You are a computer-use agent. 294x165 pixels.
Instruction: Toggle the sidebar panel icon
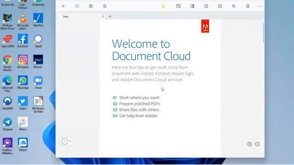coord(220,6)
